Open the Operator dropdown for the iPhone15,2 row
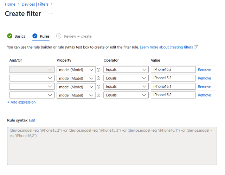Image resolution: width=225 pixels, height=175 pixels. point(126,70)
